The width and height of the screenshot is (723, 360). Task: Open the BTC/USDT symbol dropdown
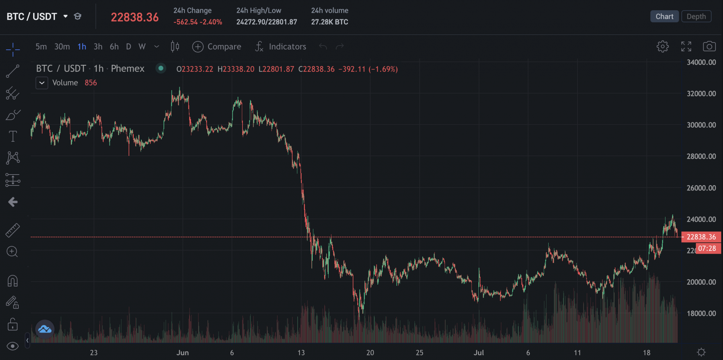click(x=65, y=16)
